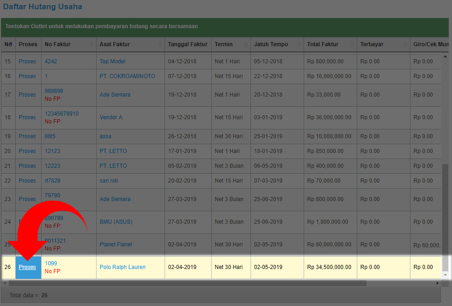Click Tentukan Outlet green banner text
This screenshot has height=306, width=452.
point(102,26)
